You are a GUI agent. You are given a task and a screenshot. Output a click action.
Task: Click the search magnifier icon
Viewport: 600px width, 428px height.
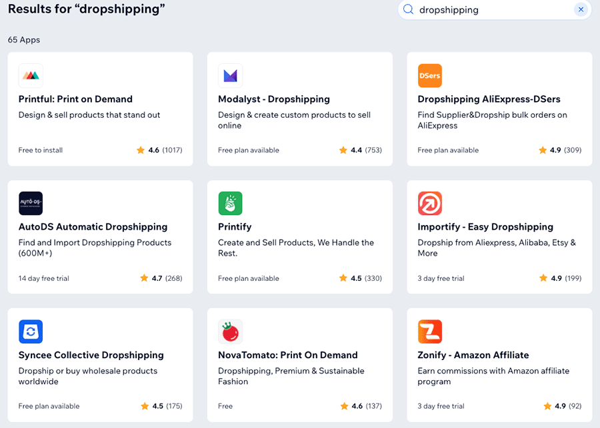408,9
